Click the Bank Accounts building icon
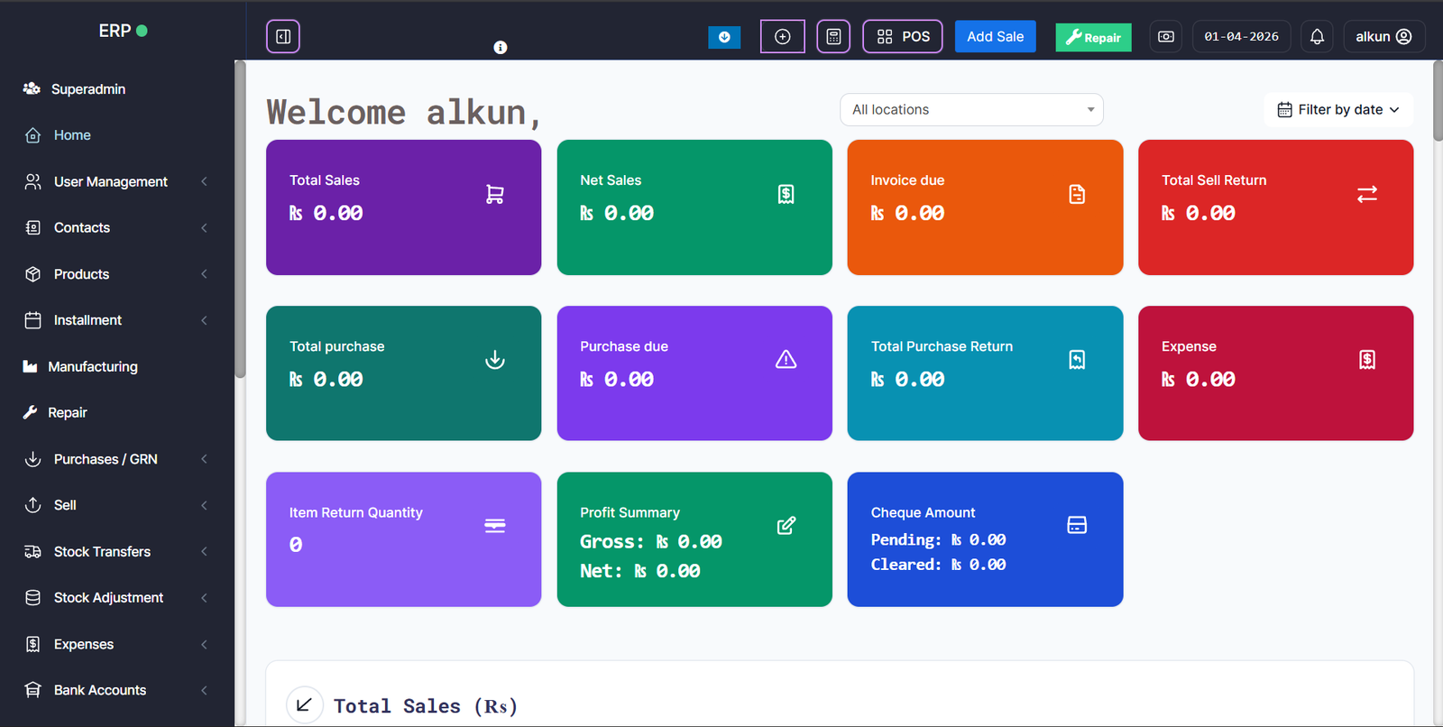 click(x=33, y=690)
